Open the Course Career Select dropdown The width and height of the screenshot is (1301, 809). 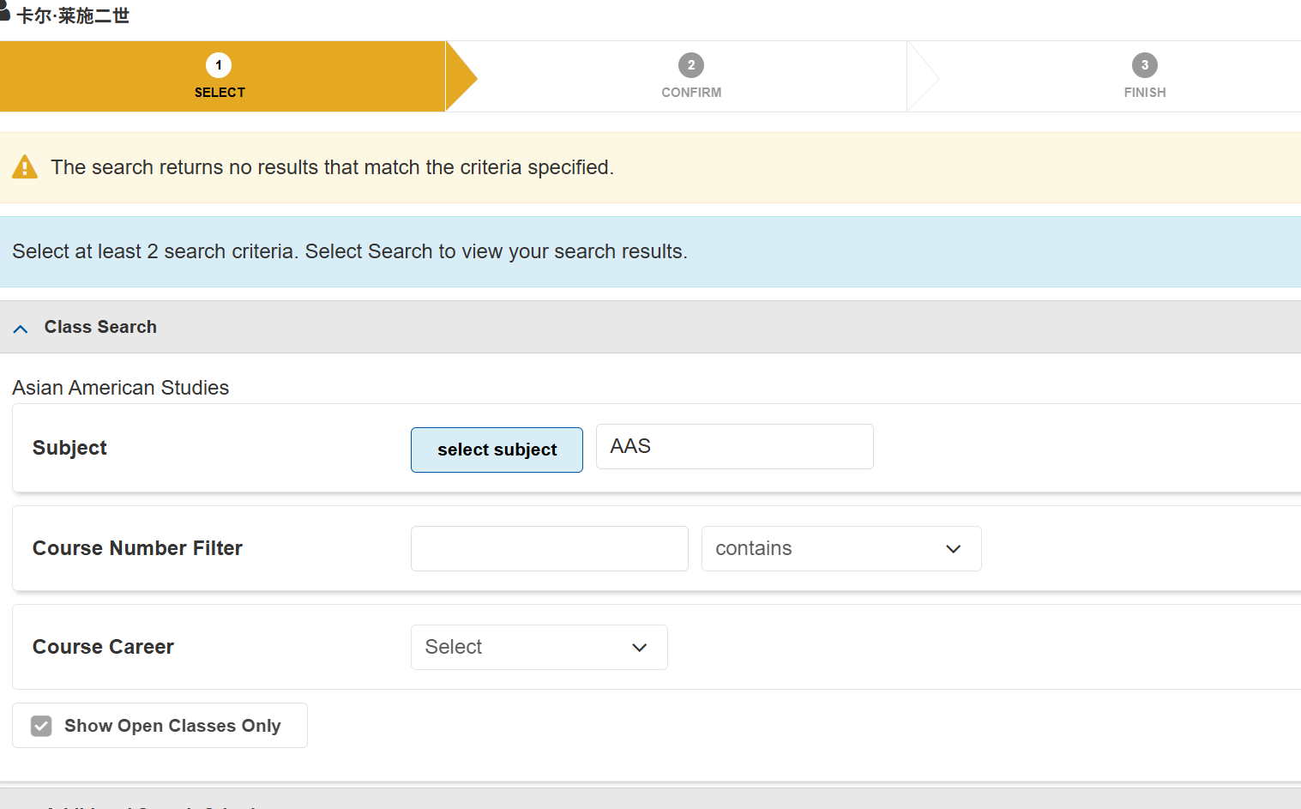pyautogui.click(x=539, y=648)
